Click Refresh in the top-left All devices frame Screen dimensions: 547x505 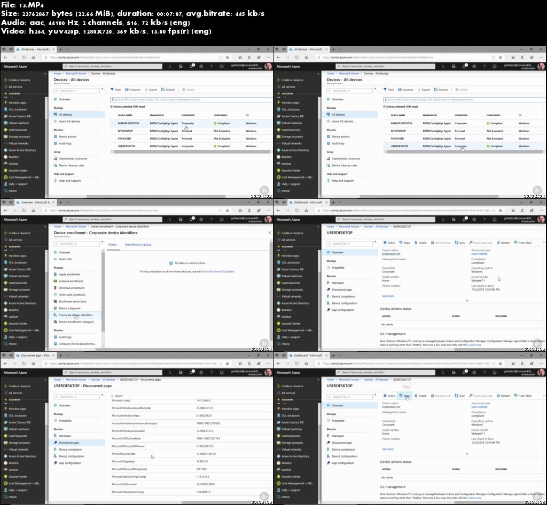[x=168, y=90]
